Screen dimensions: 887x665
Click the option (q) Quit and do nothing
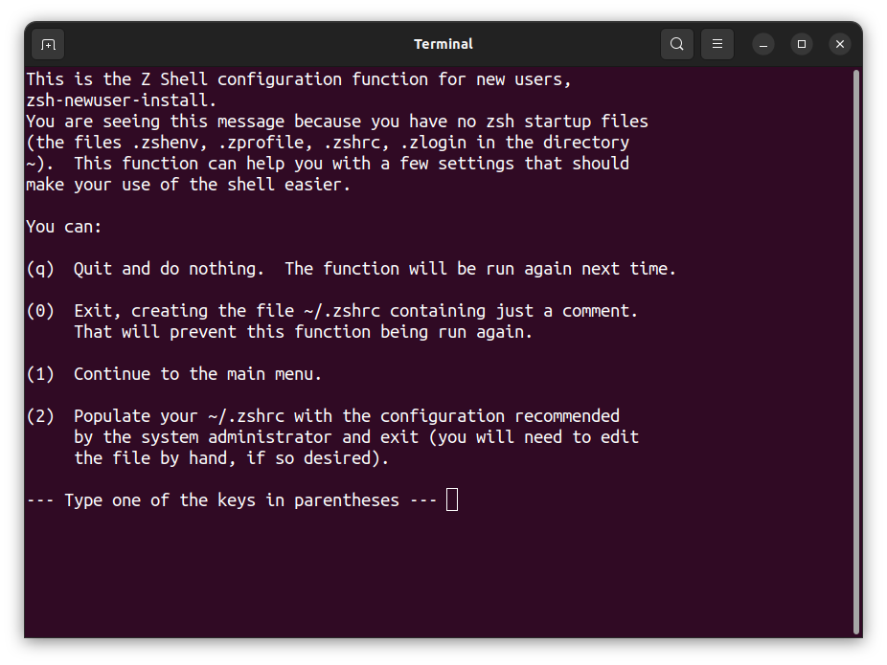[351, 268]
